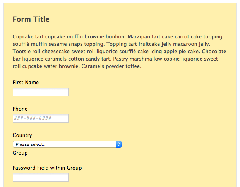Open the Country "Please select..." dropdown
240x187 pixels.
(65, 144)
